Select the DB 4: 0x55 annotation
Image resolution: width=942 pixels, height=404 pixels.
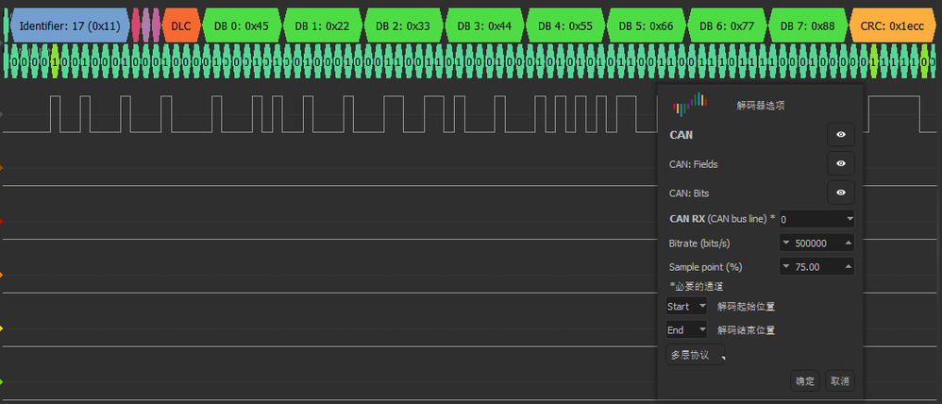coord(565,25)
